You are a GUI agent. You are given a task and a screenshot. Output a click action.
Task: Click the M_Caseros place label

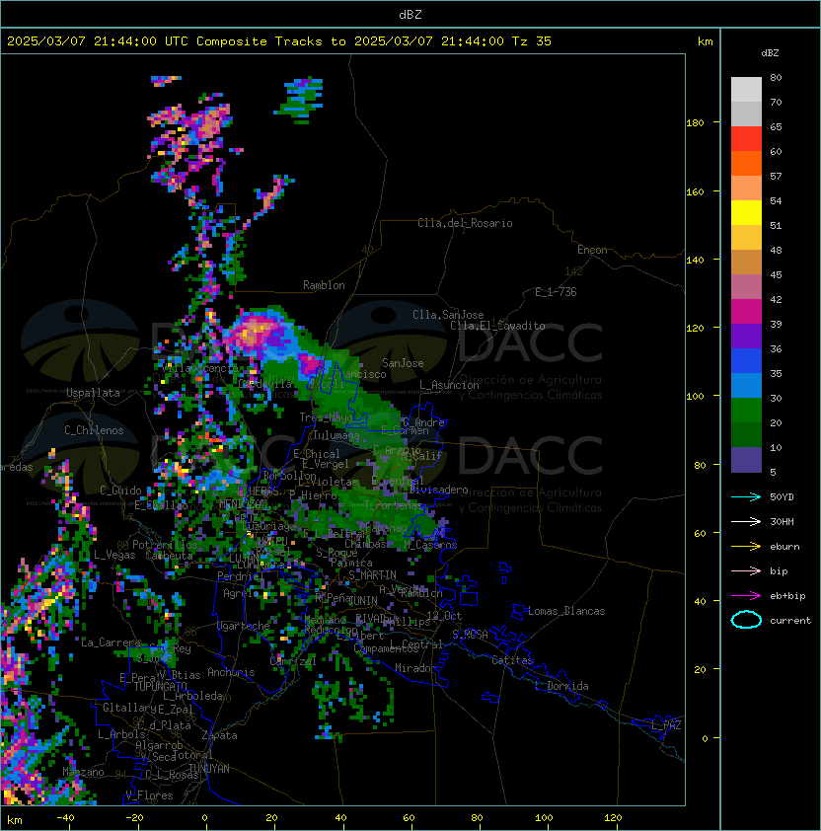click(x=430, y=544)
